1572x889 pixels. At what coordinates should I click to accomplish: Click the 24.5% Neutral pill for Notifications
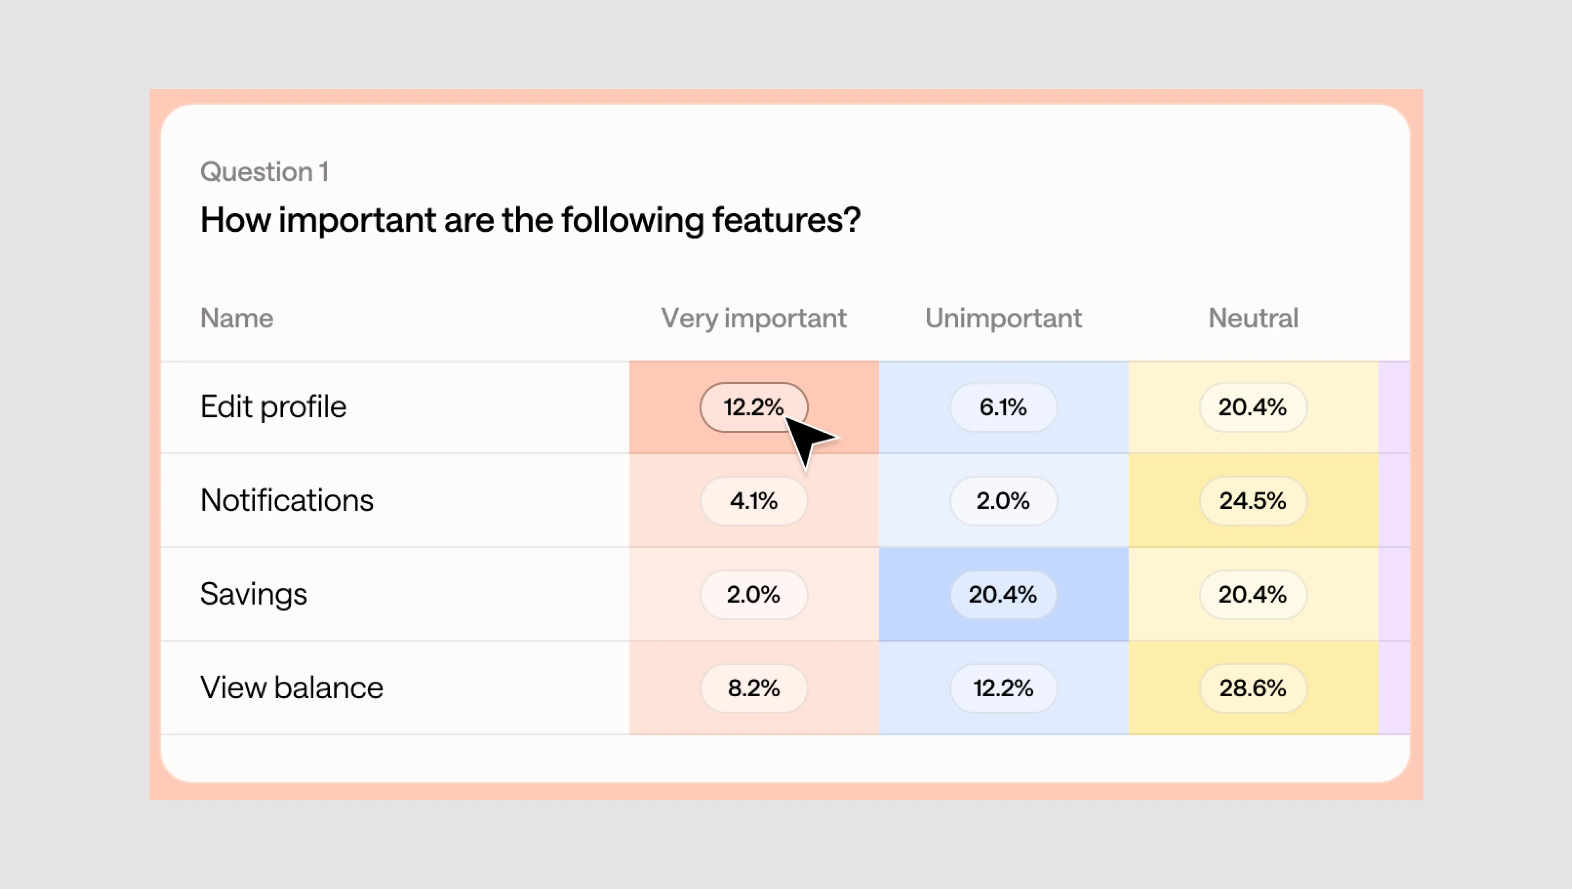tap(1252, 501)
